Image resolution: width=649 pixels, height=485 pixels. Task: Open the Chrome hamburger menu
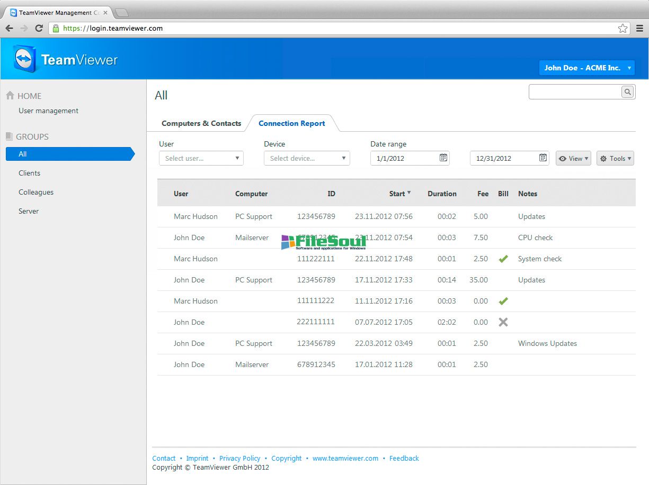(640, 29)
